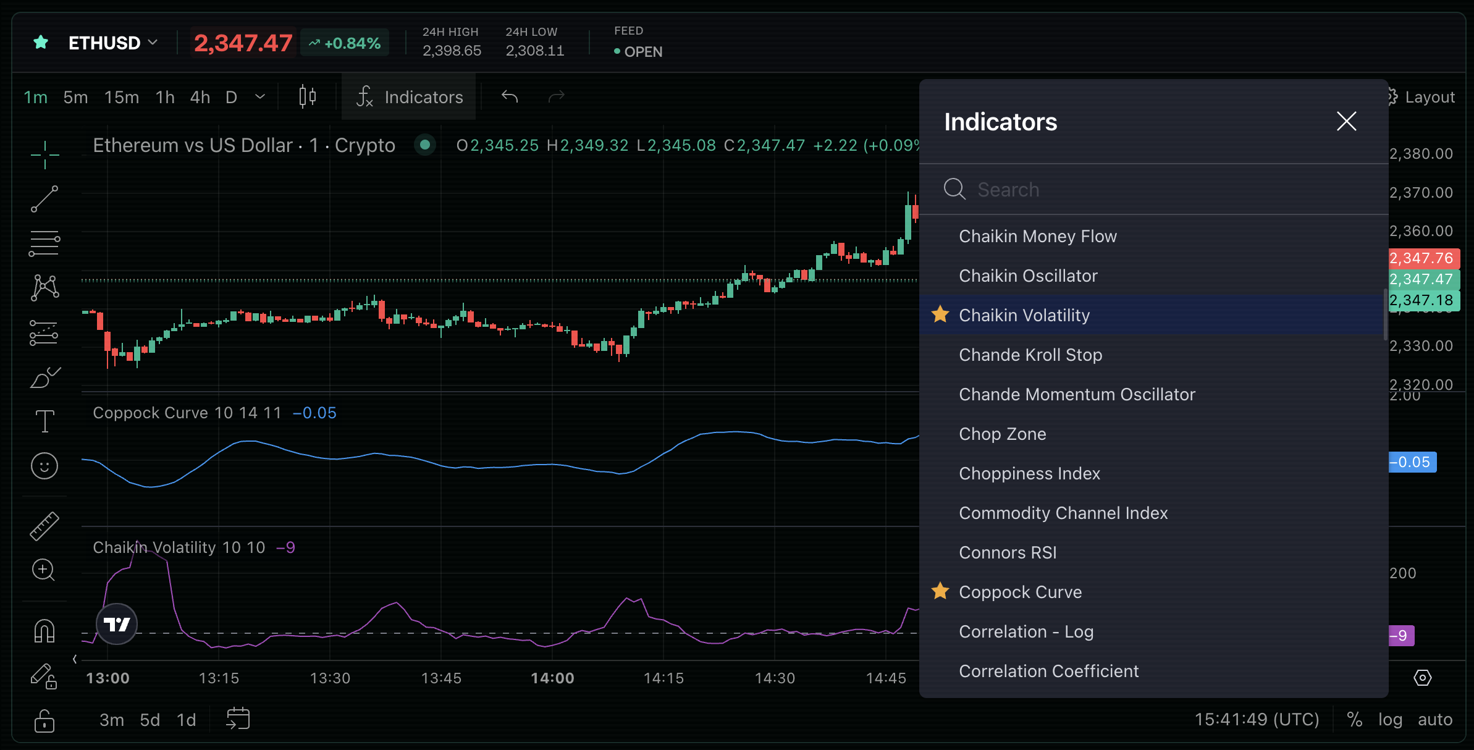The width and height of the screenshot is (1474, 750).
Task: Toggle stay in drawing mode
Action: [44, 676]
